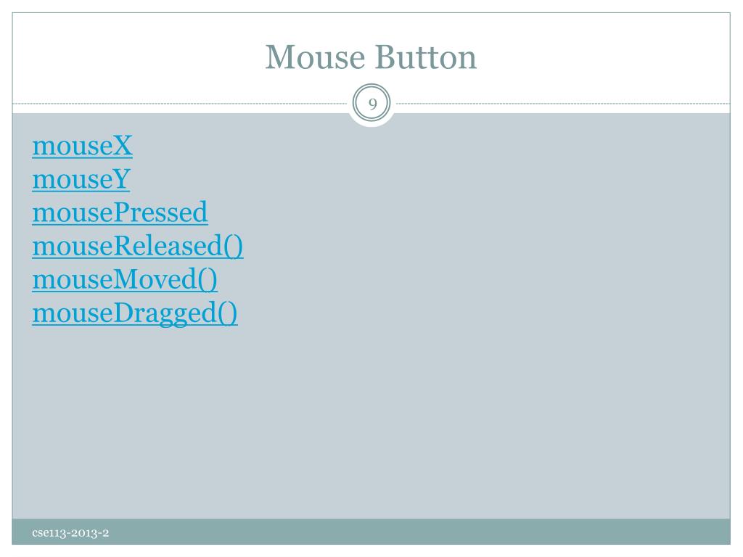
Task: Click the word Mouse in the title
Action: pos(315,57)
